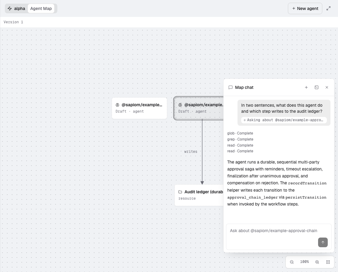Create a New agent
Image resolution: width=338 pixels, height=272 pixels.
click(305, 8)
